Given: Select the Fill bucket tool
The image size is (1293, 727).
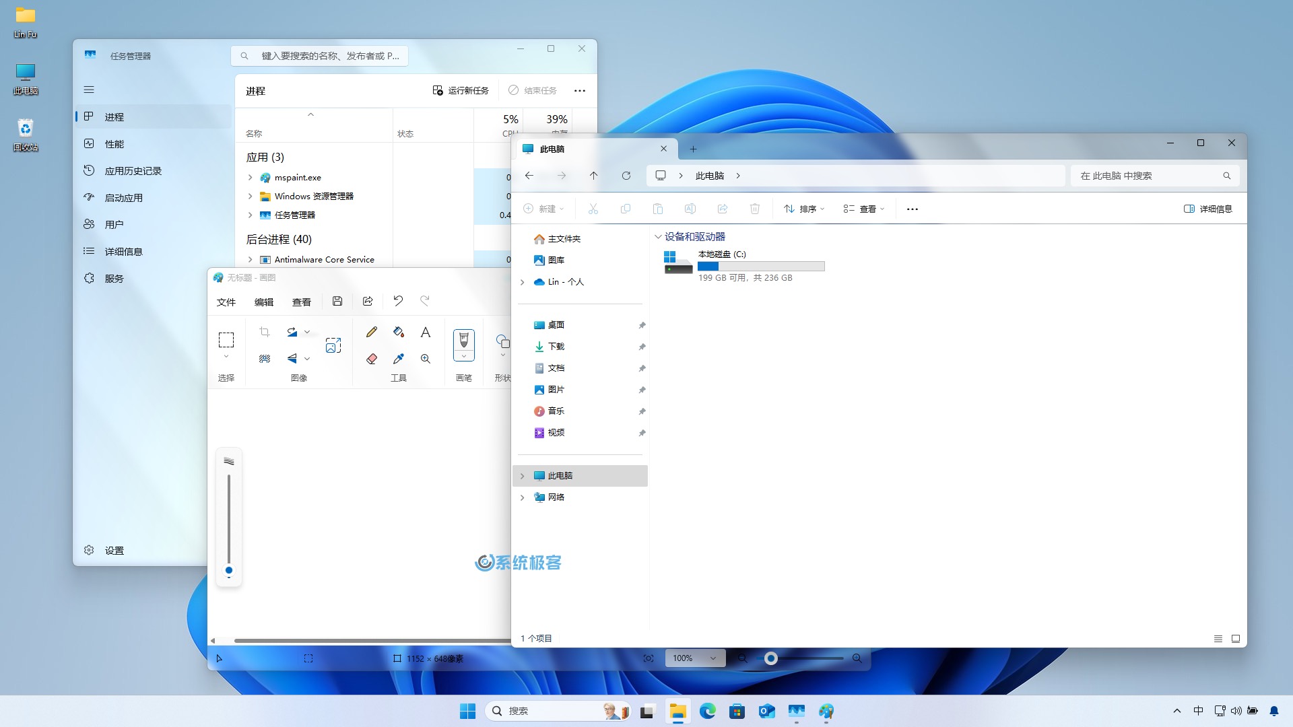Looking at the screenshot, I should tap(399, 332).
